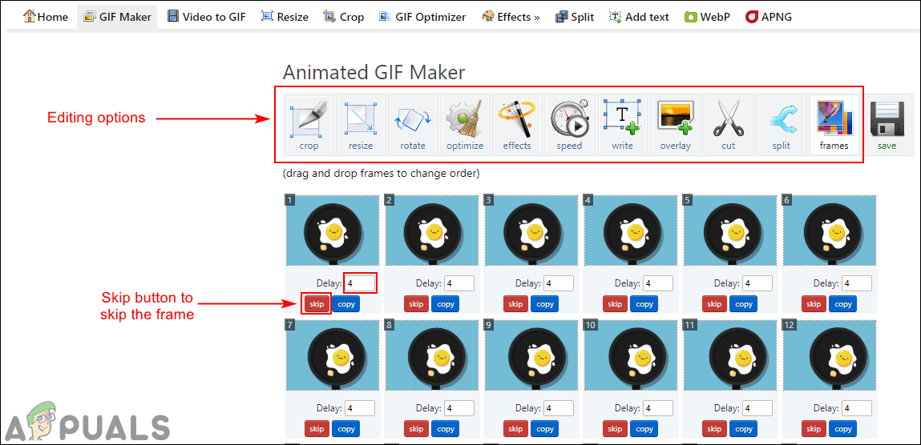The height and width of the screenshot is (445, 921).
Task: Focus the Delay field of frame 1
Action: (x=359, y=283)
